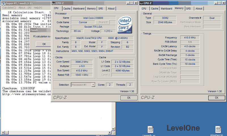Open About tab in left CPU-Z window
Viewport: 227px width, 136px height.
coord(111,8)
